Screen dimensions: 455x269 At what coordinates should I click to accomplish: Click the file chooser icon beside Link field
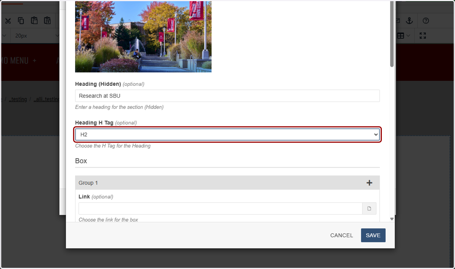click(x=369, y=209)
